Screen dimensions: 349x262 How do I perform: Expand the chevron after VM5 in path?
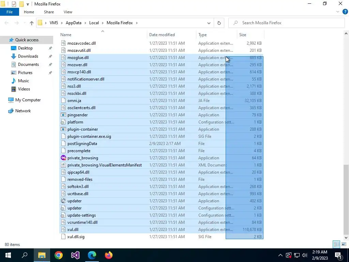(62, 23)
